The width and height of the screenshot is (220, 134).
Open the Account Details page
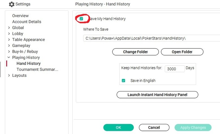(x=27, y=22)
